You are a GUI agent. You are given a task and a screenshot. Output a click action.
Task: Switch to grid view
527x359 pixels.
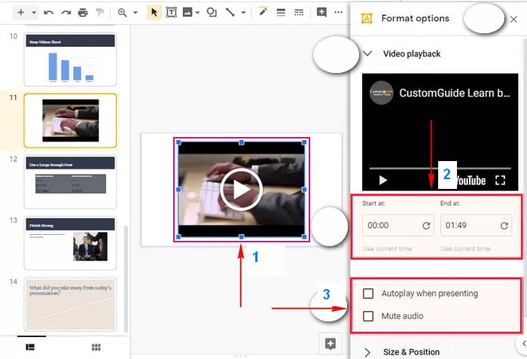(x=96, y=347)
